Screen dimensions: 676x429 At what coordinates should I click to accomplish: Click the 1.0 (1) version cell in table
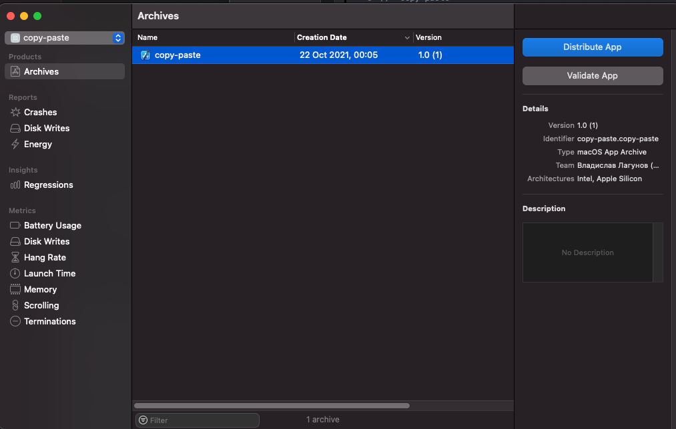tap(430, 55)
